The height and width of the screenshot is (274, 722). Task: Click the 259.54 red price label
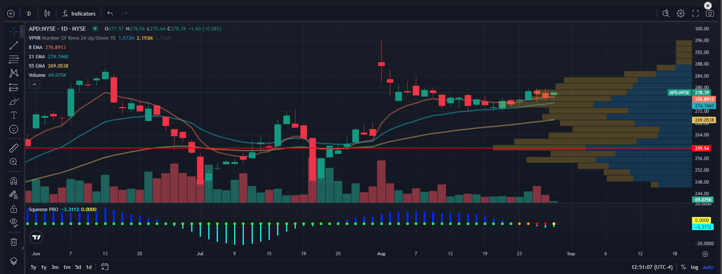coord(702,148)
